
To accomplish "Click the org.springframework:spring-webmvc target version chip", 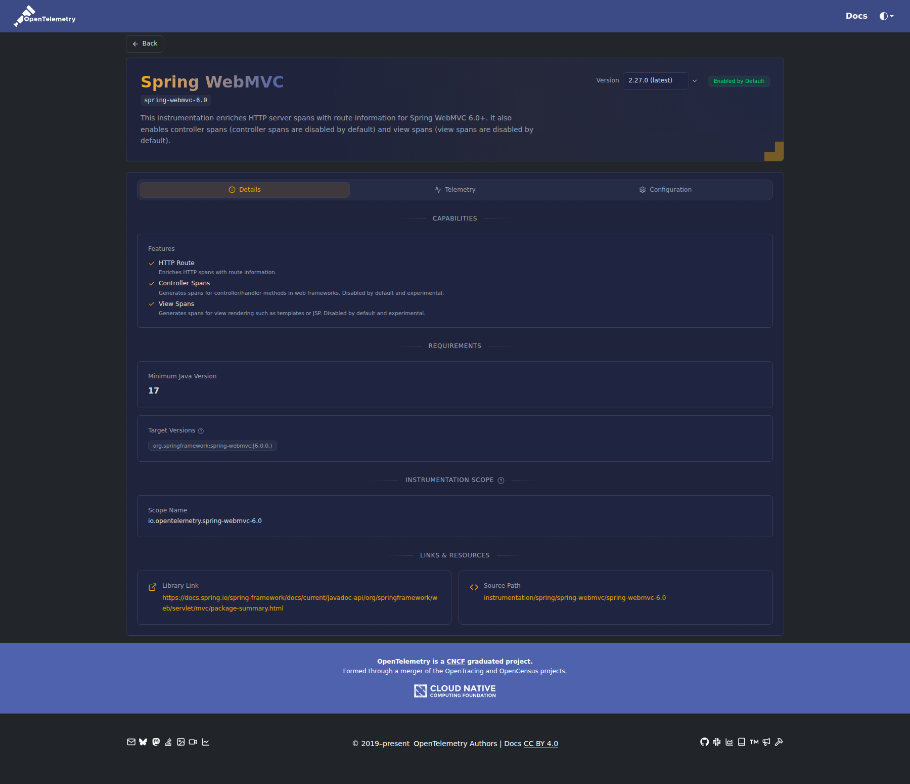I will click(212, 446).
